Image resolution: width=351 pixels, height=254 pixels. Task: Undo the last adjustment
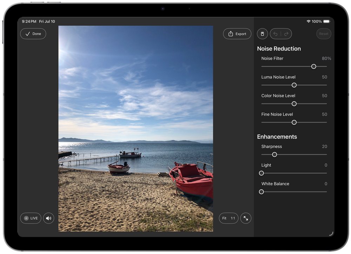pyautogui.click(x=275, y=34)
